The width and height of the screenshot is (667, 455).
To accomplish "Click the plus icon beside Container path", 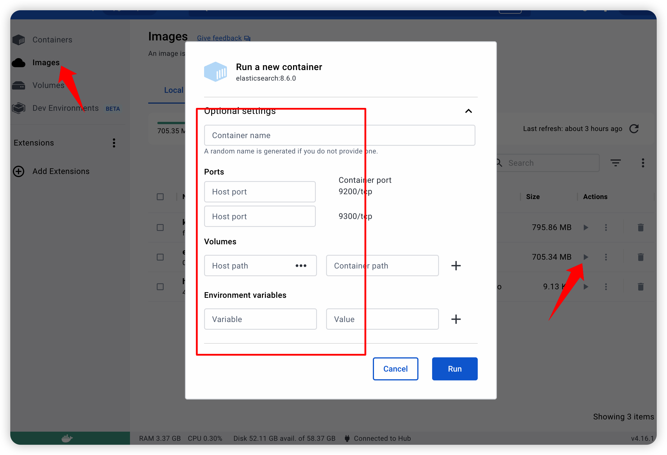I will point(456,266).
